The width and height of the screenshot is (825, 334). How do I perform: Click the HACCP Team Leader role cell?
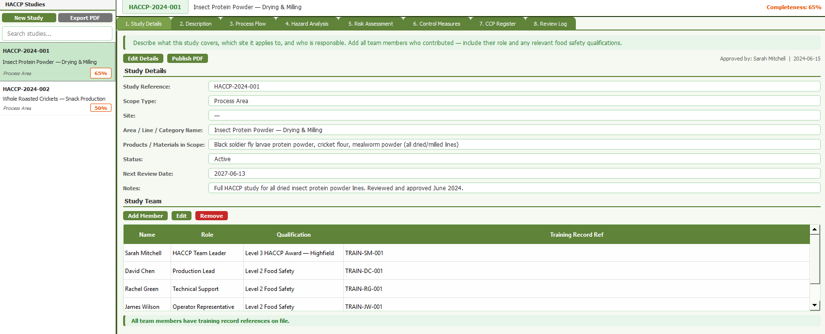pos(207,253)
